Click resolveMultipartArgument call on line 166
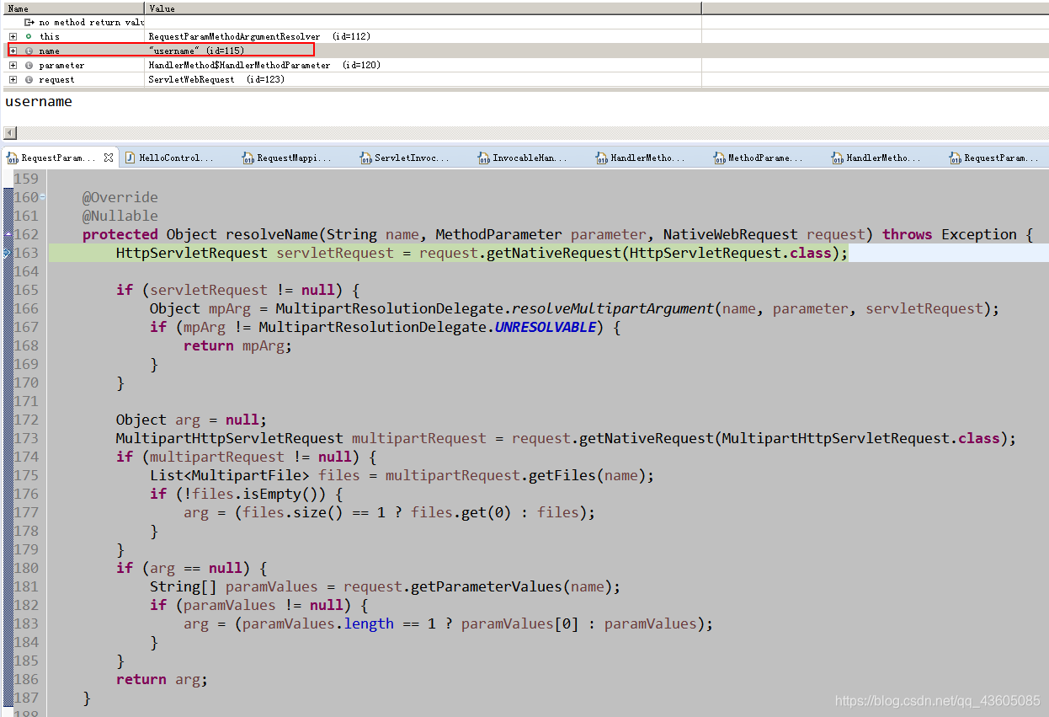This screenshot has height=717, width=1049. 613,308
